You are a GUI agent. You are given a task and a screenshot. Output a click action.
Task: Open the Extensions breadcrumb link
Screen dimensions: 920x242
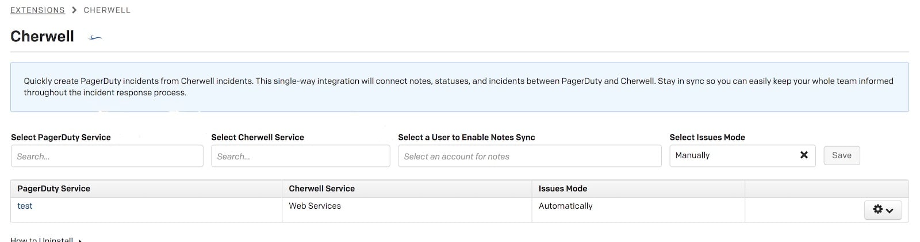coord(37,10)
